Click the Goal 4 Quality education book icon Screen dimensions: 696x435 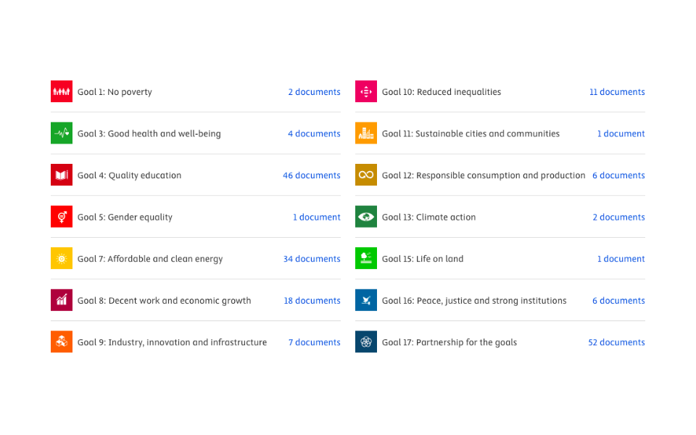pyautogui.click(x=62, y=175)
